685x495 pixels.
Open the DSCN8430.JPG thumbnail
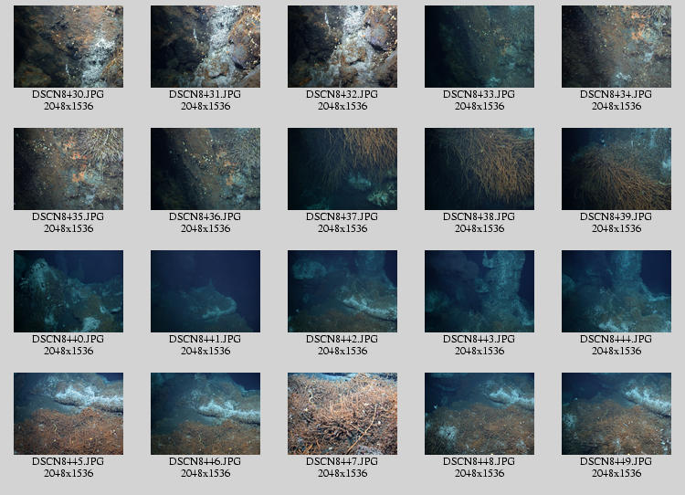(68, 47)
